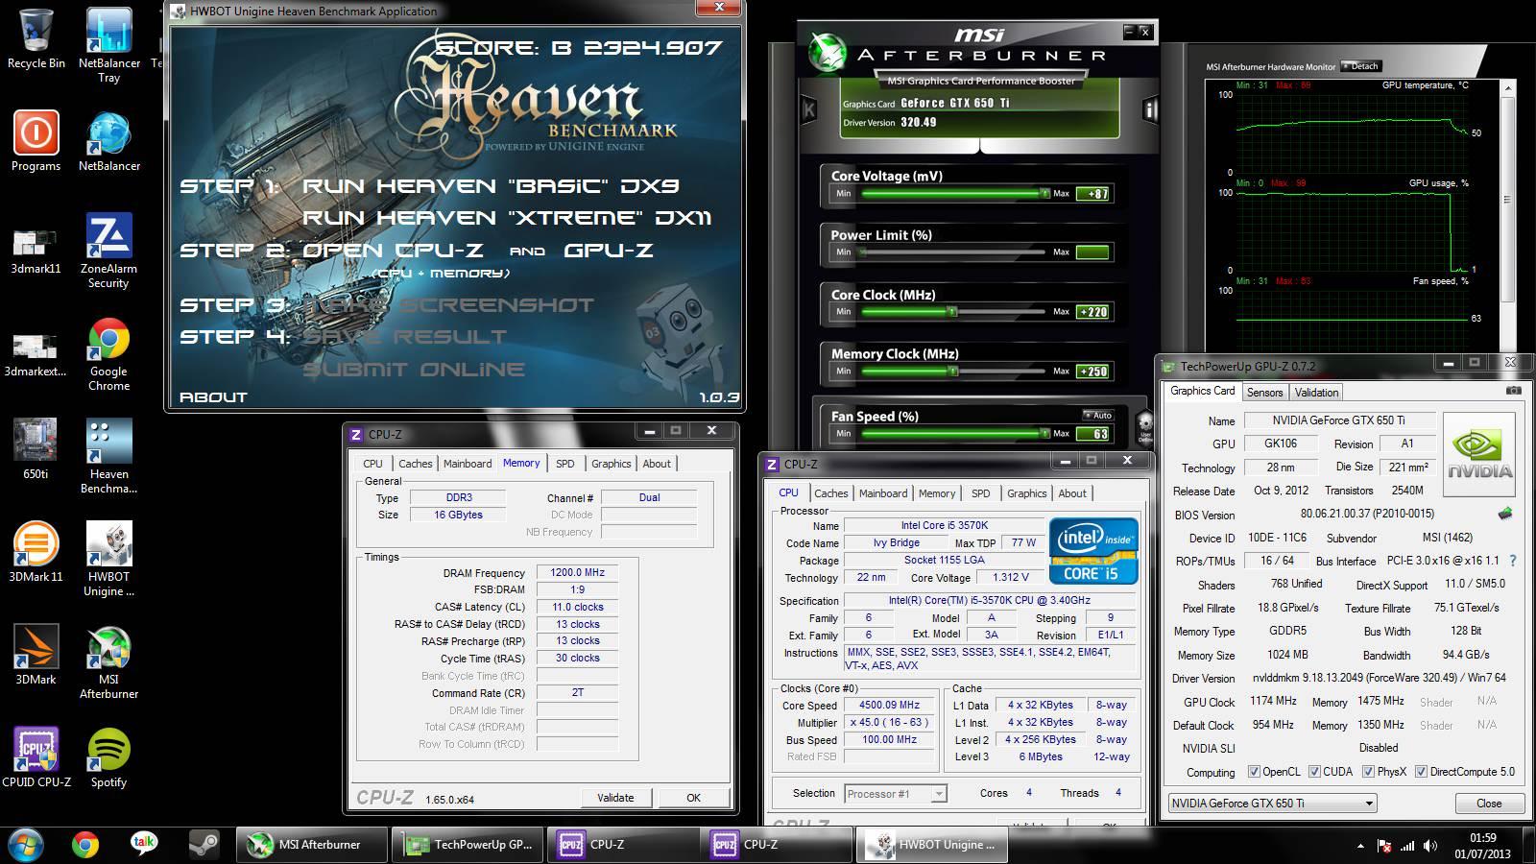
Task: Click GPU-Z link in Heaven app
Action: pyautogui.click(x=609, y=251)
